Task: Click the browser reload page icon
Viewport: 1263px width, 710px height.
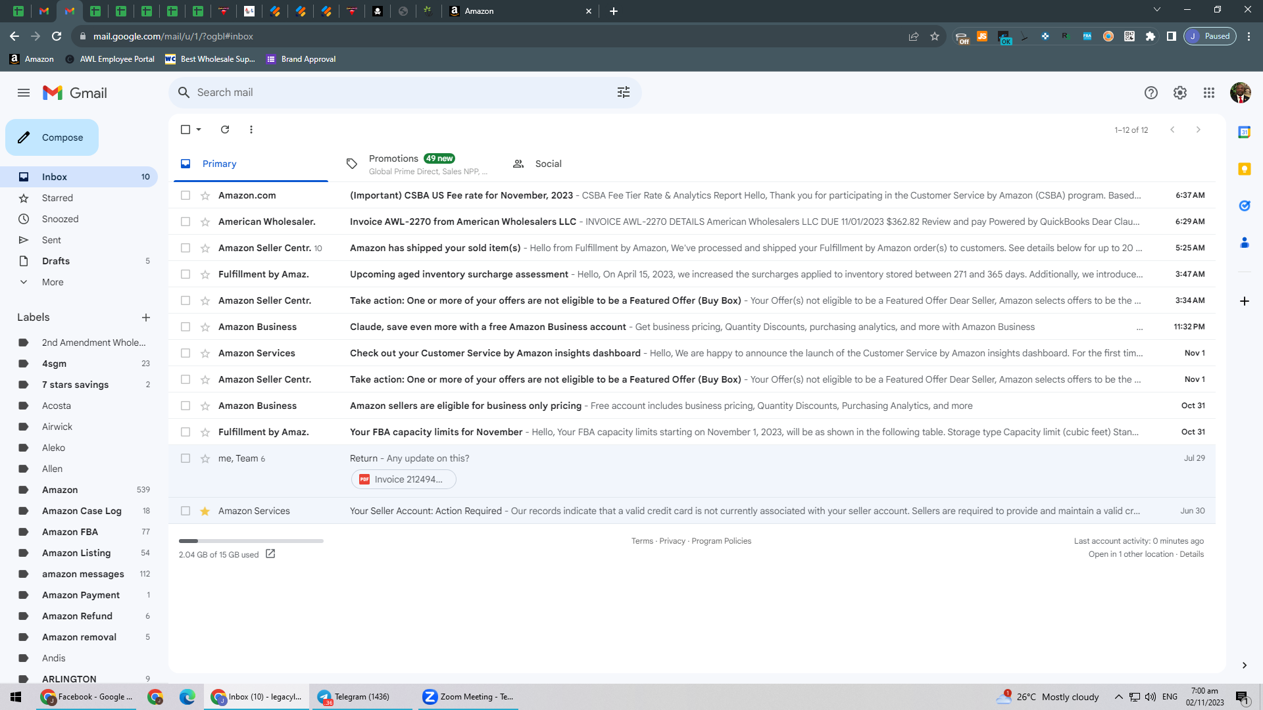Action: pyautogui.click(x=57, y=36)
